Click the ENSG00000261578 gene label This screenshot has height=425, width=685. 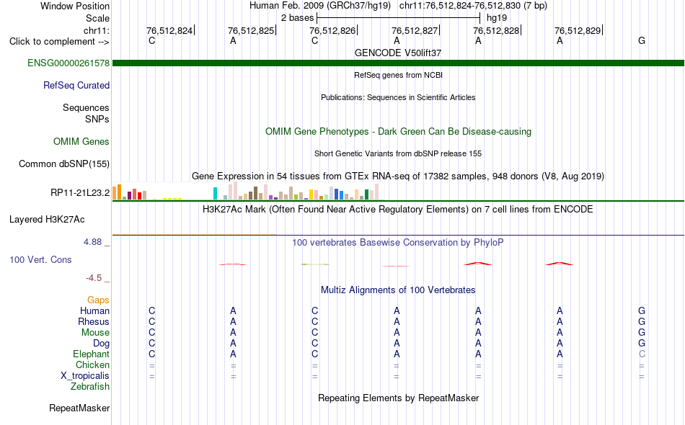68,63
